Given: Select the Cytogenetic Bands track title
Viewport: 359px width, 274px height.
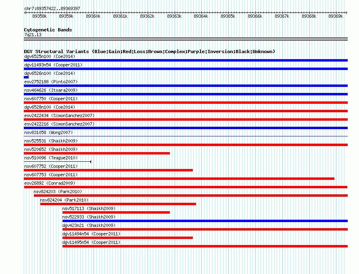Looking at the screenshot, I should (x=48, y=30).
